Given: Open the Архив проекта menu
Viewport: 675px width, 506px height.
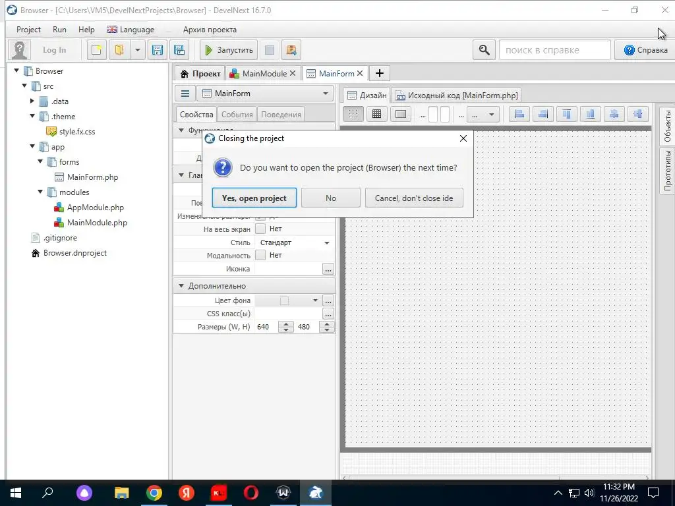Looking at the screenshot, I should [210, 29].
